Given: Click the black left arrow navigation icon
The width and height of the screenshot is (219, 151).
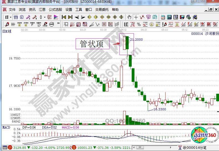Looking at the screenshot, I should (x=77, y=17).
